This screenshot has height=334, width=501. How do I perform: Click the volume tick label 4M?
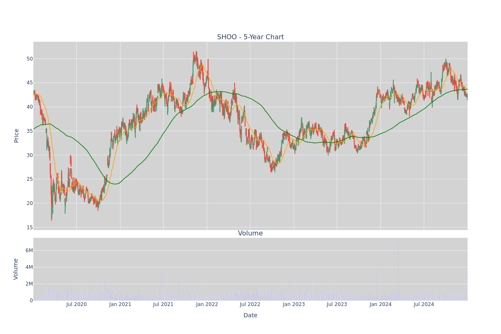pos(29,267)
